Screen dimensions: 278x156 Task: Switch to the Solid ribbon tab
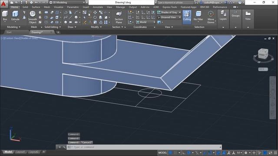25,7
